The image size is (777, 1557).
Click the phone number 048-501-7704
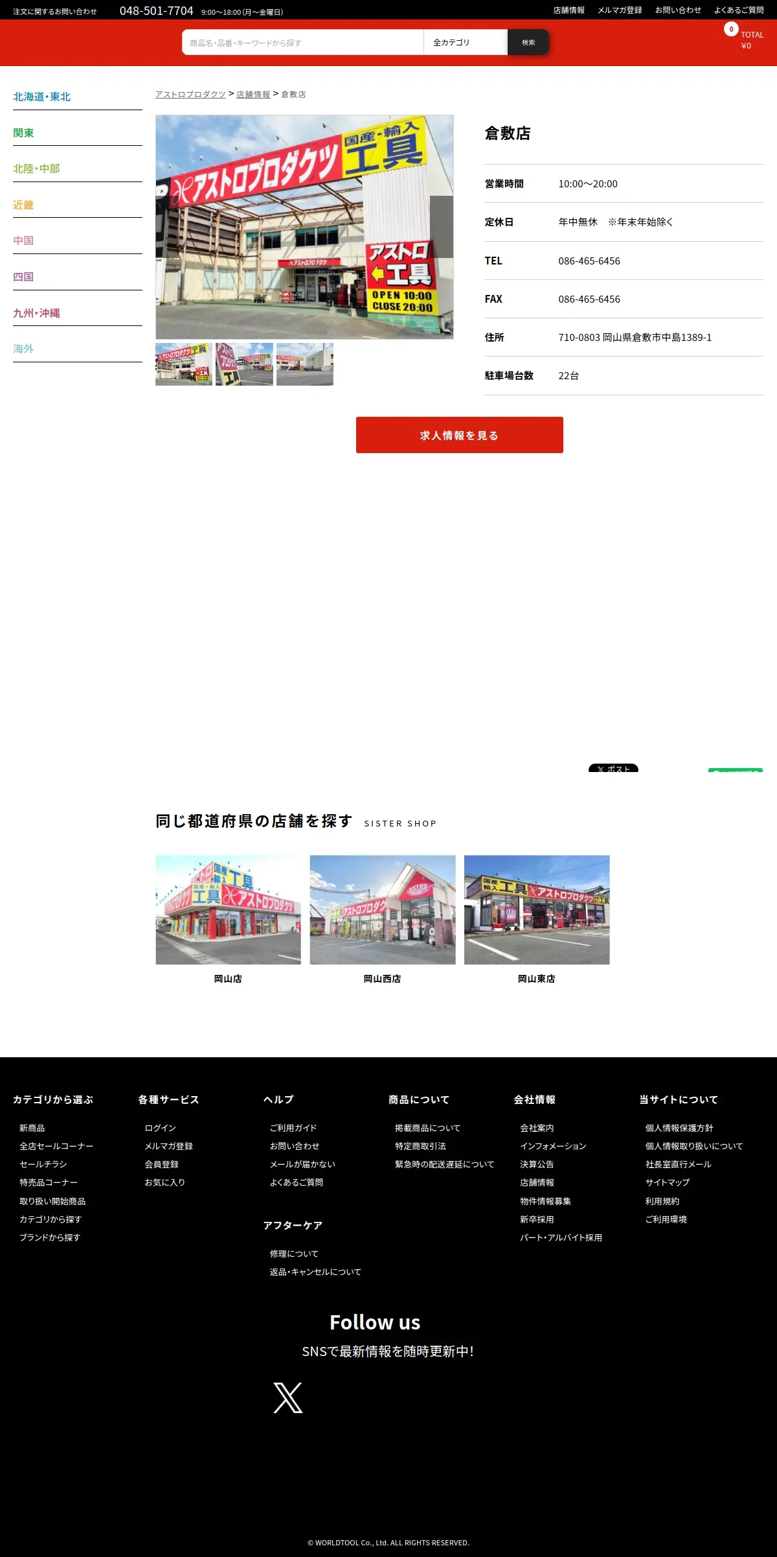[156, 11]
